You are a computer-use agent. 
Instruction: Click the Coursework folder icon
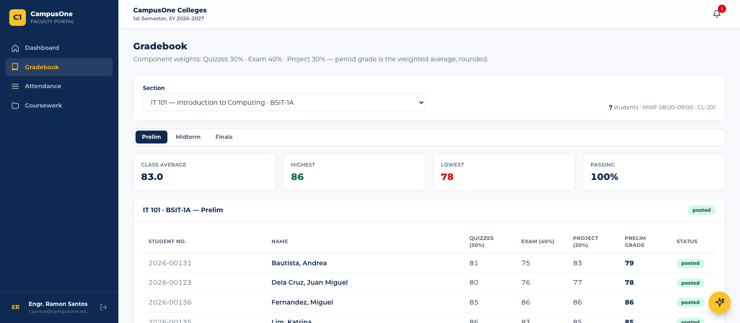tap(15, 106)
